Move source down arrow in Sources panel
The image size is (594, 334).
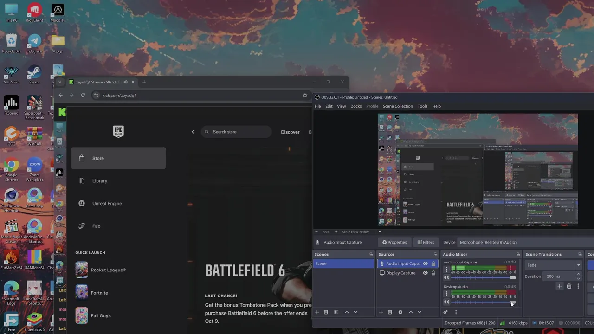click(420, 312)
